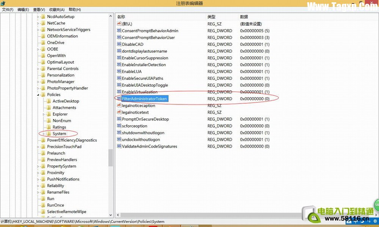Click the DWORD icon beside FilterAdministratorToken
Viewport: 379px width, 227px height.
pos(119,99)
